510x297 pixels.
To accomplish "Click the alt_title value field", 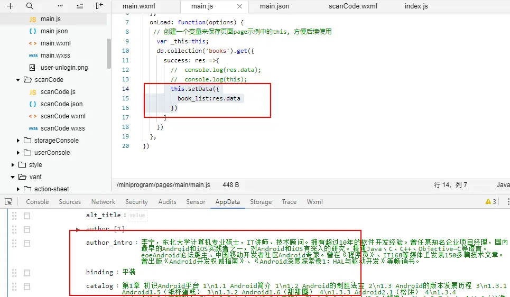I will click(x=137, y=215).
